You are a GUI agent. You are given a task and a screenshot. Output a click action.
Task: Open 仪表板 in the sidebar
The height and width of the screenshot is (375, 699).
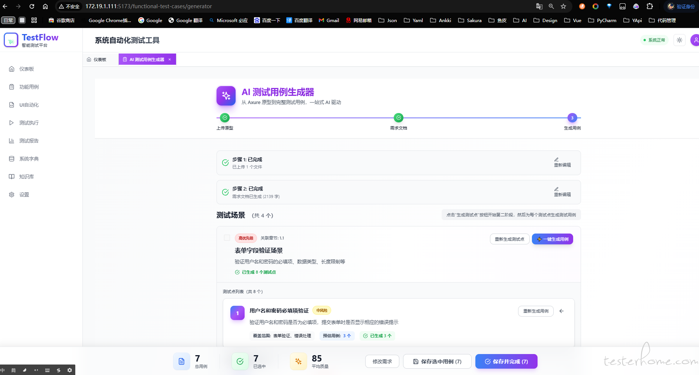(26, 69)
